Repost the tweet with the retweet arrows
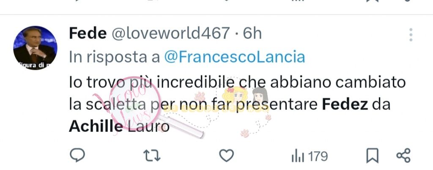Image resolution: width=433 pixels, height=170 pixels. pyautogui.click(x=152, y=156)
